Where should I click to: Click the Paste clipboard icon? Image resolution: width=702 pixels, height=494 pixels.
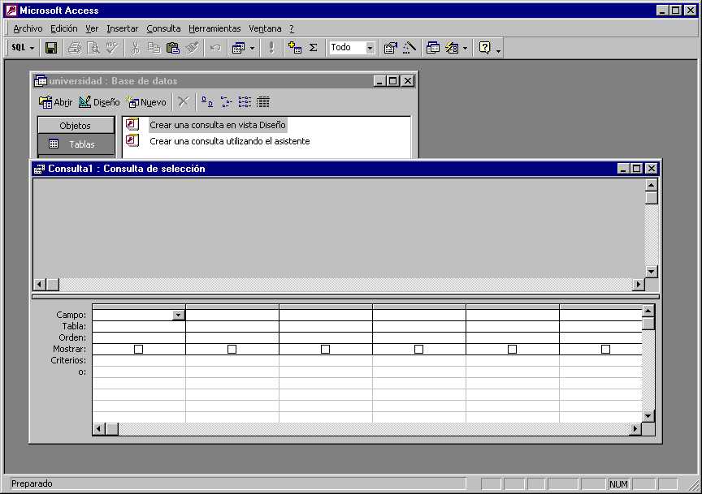[x=173, y=47]
